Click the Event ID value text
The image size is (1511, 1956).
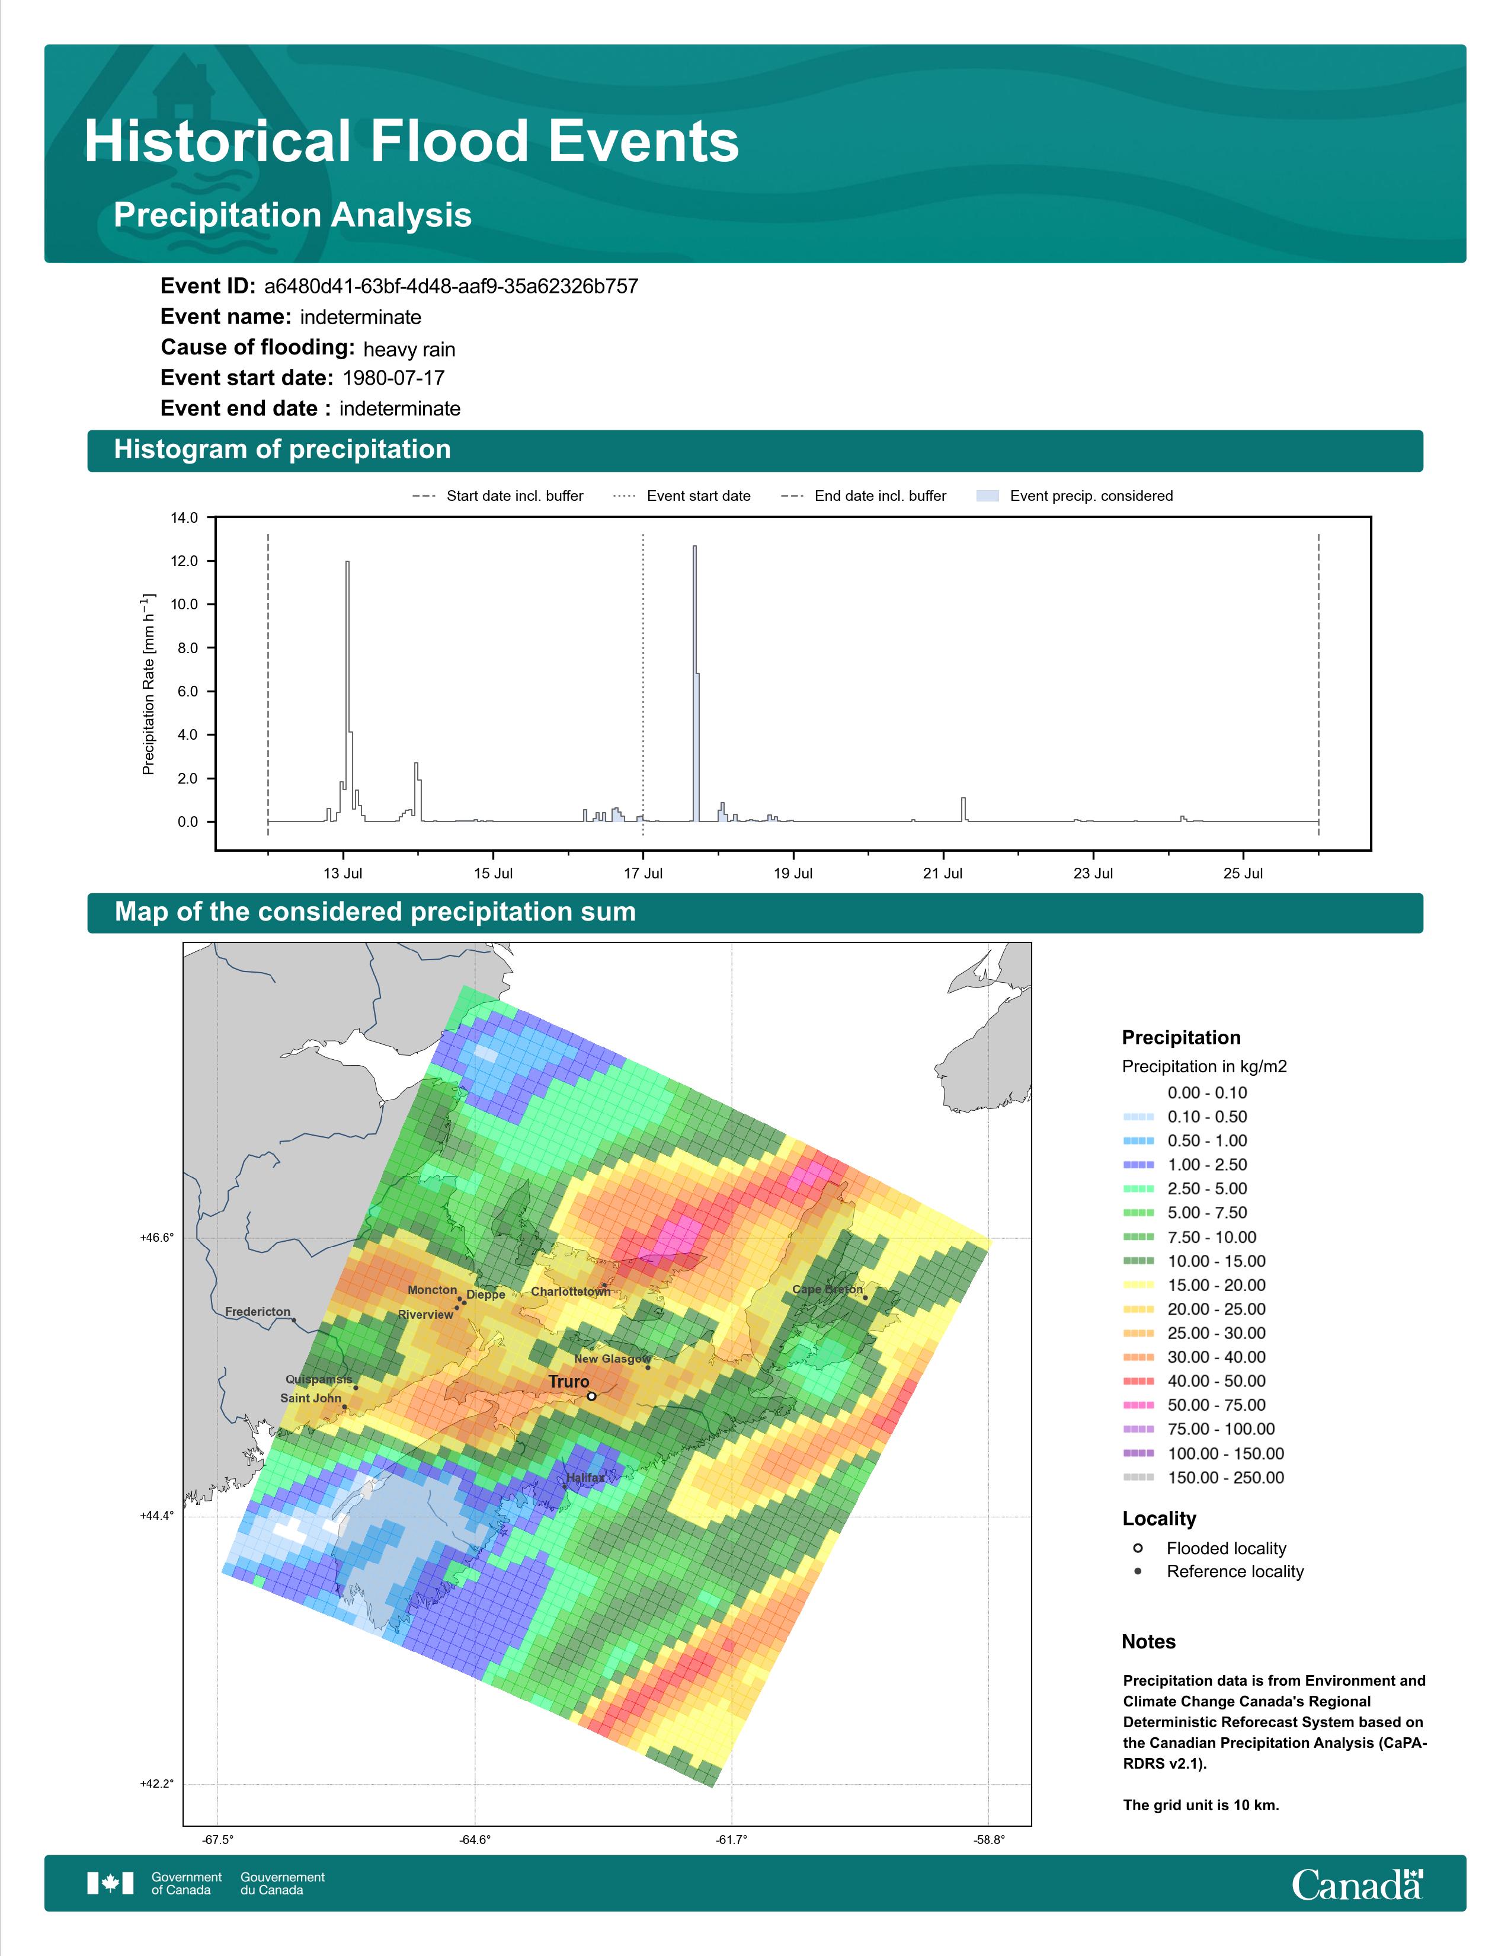tap(451, 287)
